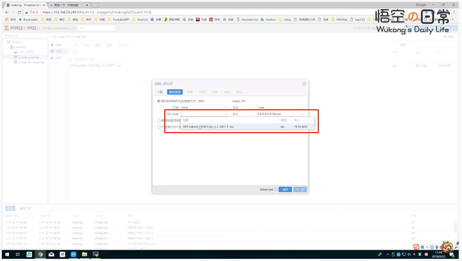This screenshot has width=462, height=261.
Task: Open the 网址导航 bookmark
Action: (172, 20)
